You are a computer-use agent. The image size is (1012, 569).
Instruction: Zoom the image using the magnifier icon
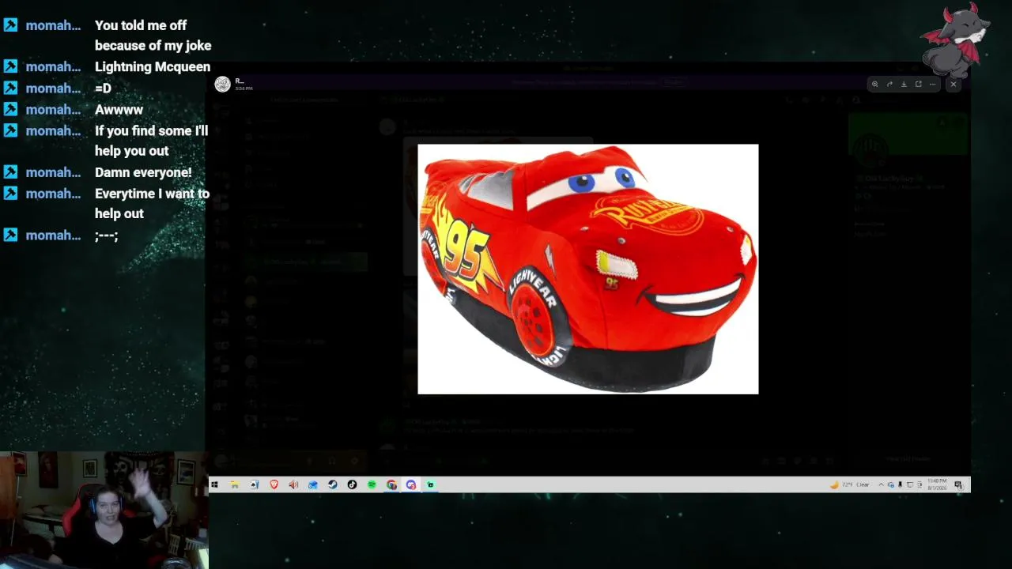tap(874, 84)
